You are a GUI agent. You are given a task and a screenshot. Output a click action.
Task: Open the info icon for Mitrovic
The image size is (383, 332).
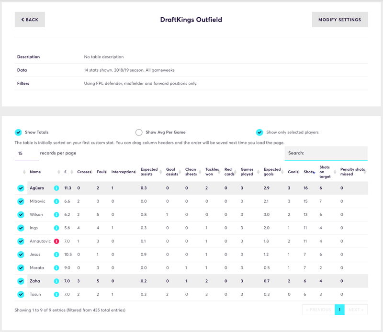56,201
